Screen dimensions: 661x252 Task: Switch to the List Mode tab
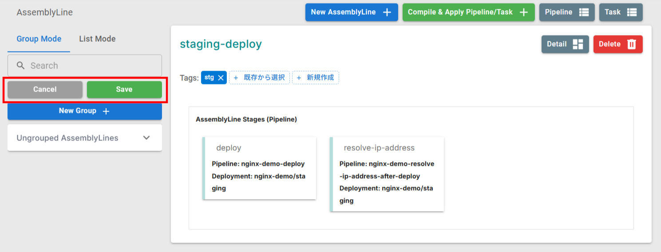point(97,39)
